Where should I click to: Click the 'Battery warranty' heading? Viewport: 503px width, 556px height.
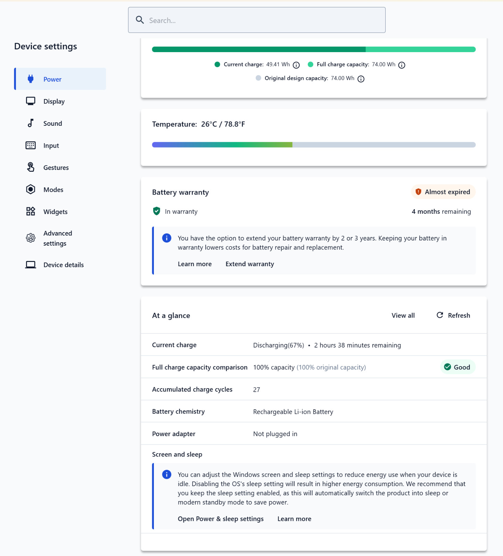[180, 192]
